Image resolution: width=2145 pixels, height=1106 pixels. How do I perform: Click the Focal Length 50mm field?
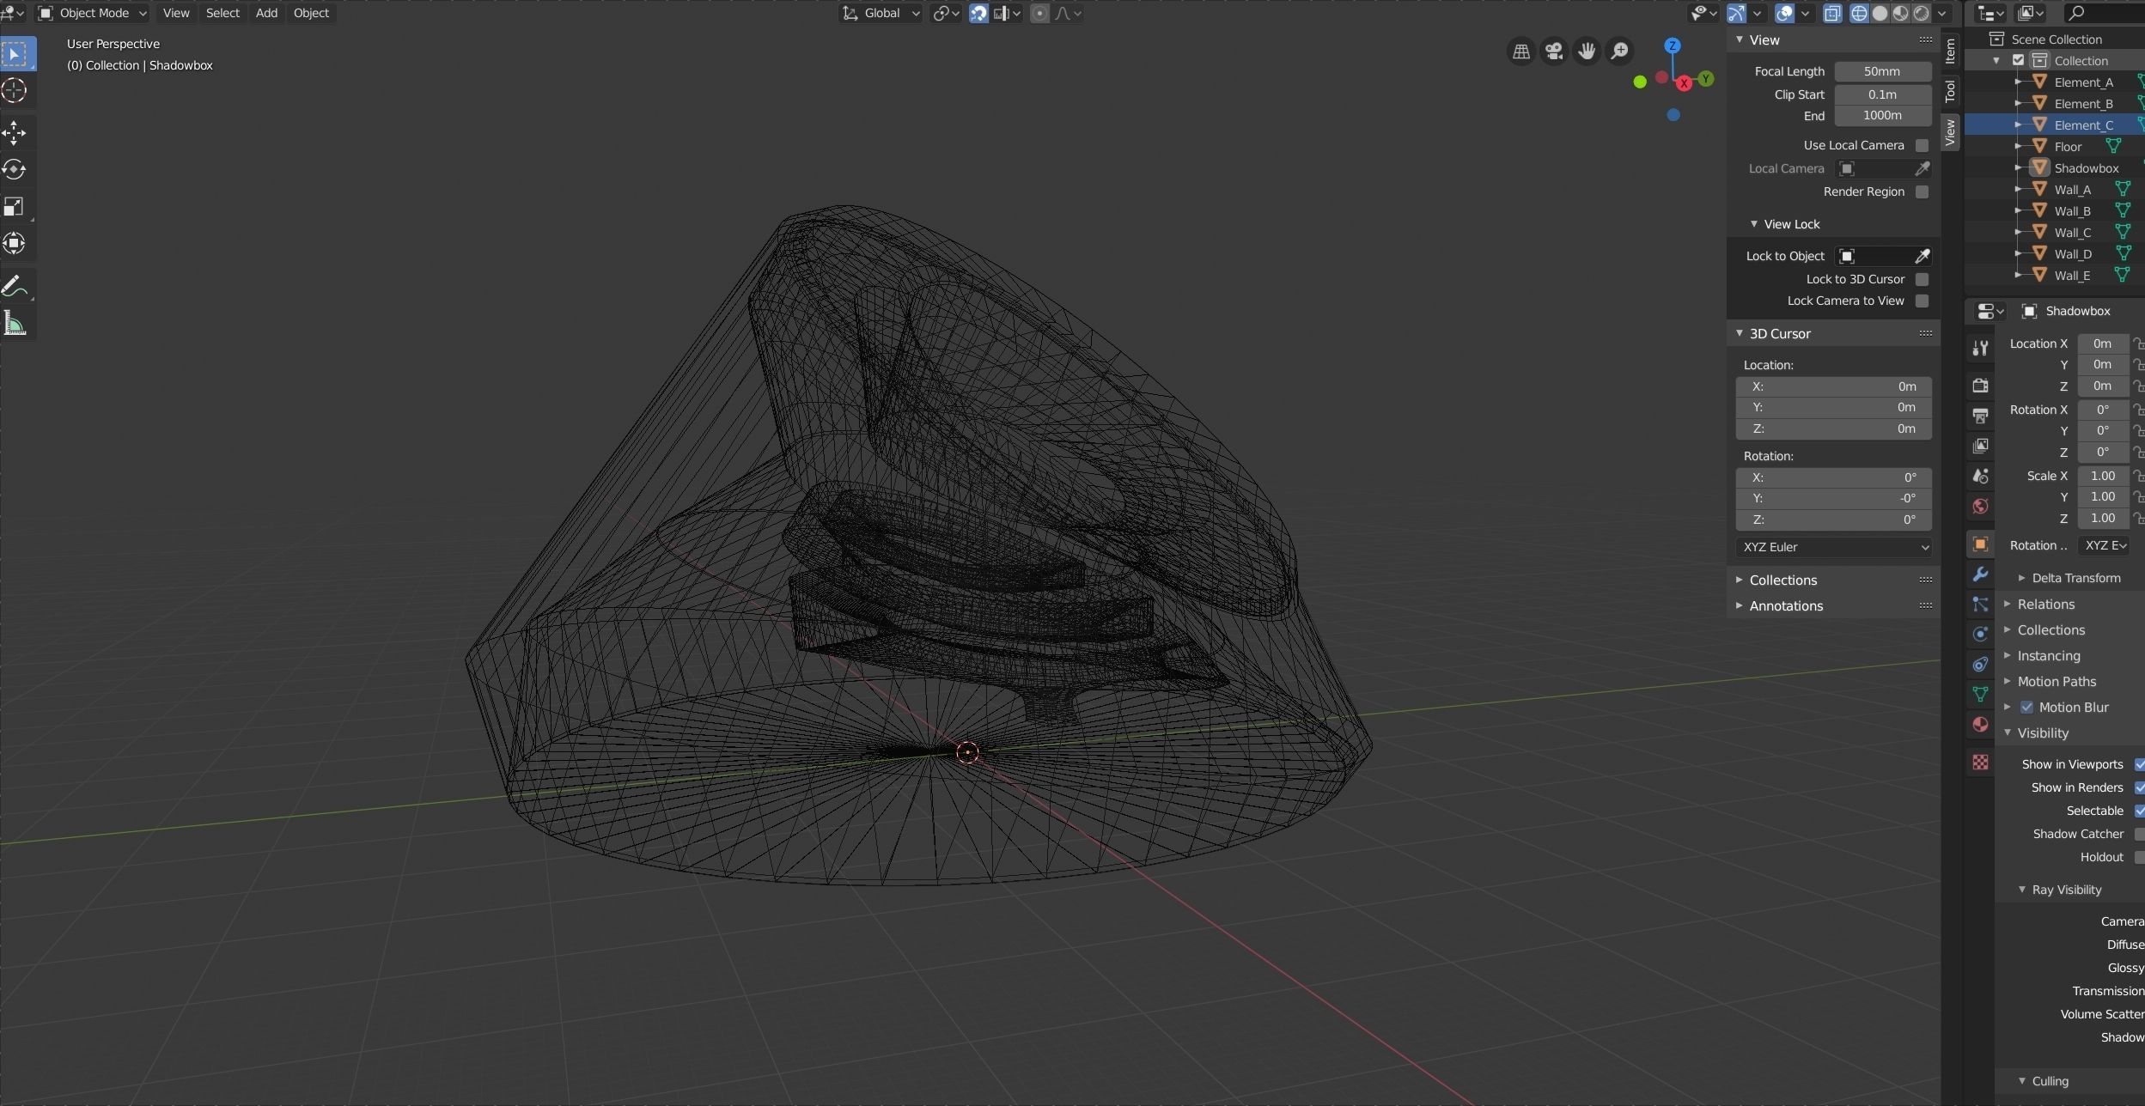pos(1882,71)
